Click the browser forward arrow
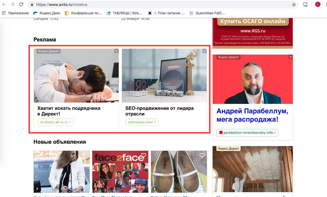Image resolution: width=327 pixels, height=197 pixels. tap(13, 5)
